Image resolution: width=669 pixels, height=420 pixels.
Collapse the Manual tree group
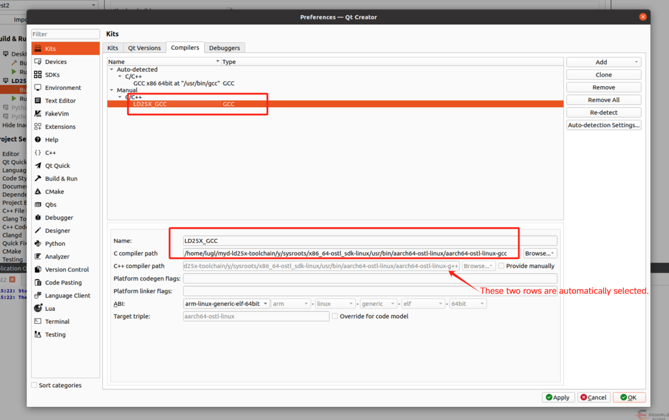click(111, 90)
